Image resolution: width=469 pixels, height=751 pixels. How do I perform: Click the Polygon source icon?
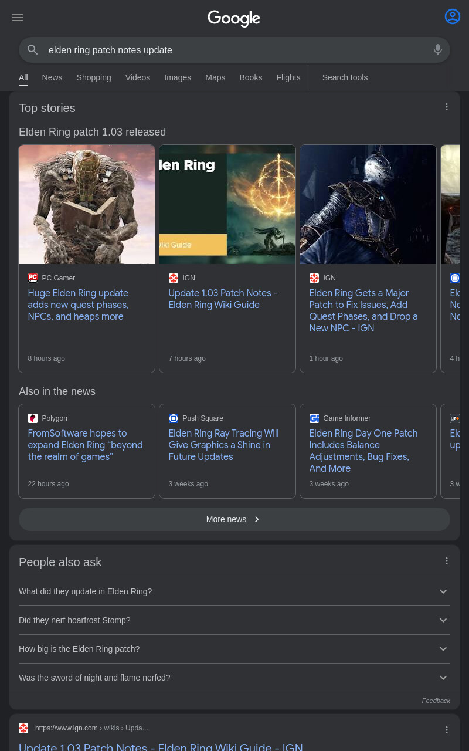33,418
